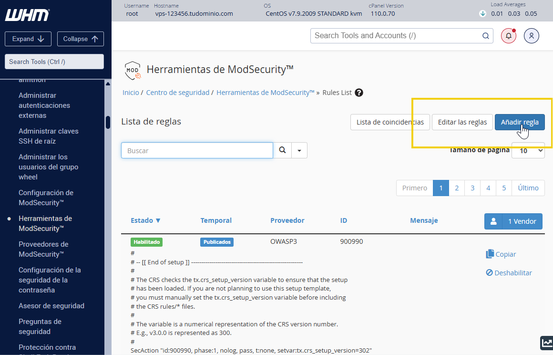Click the SecAction id:900990 rule line
The height and width of the screenshot is (355, 553).
[251, 351]
